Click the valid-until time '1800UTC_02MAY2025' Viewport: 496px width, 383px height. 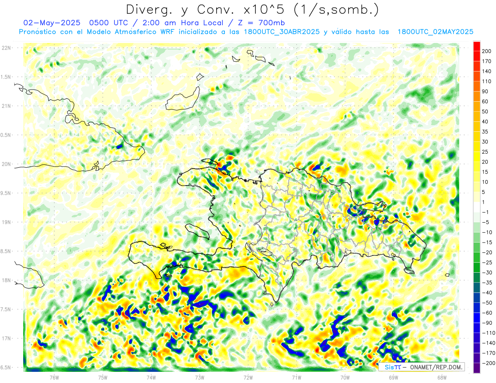[435, 32]
